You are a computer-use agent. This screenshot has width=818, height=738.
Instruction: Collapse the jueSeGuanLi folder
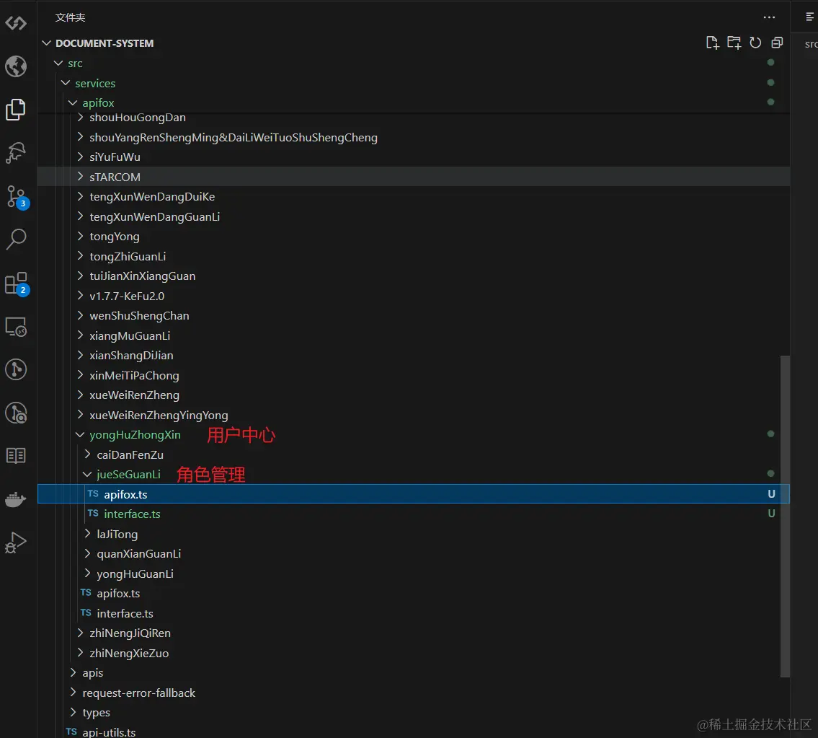[88, 474]
